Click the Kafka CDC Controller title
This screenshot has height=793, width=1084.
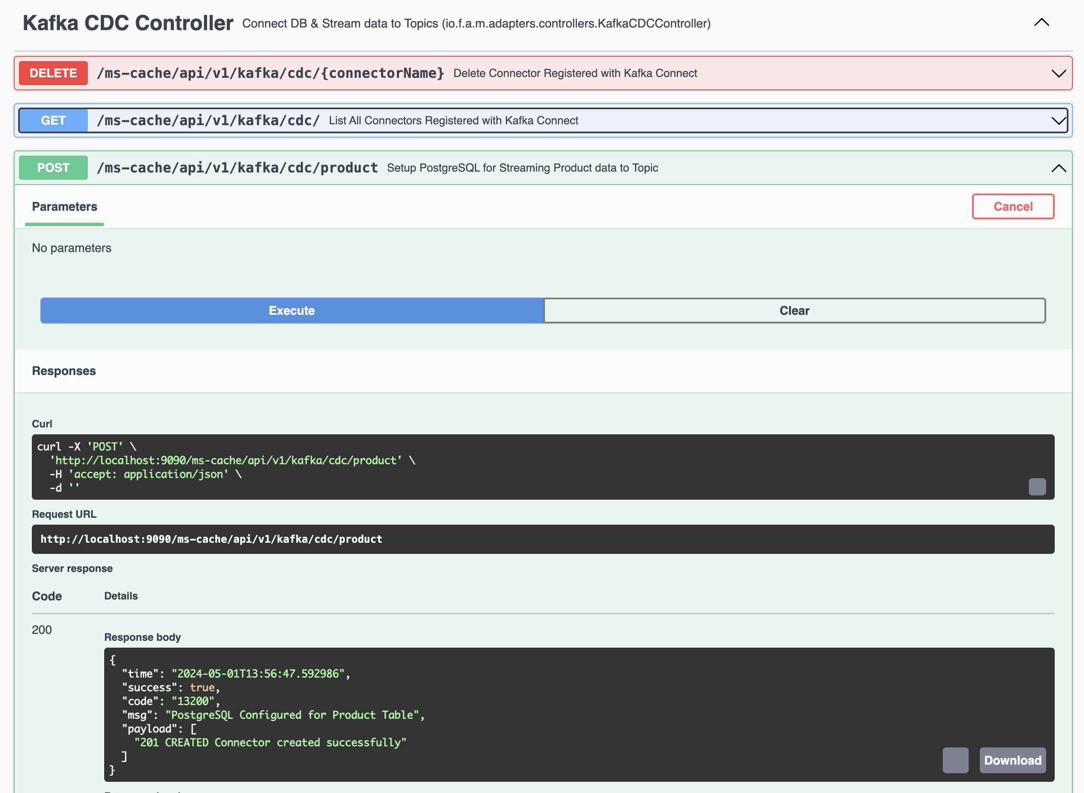coord(128,23)
